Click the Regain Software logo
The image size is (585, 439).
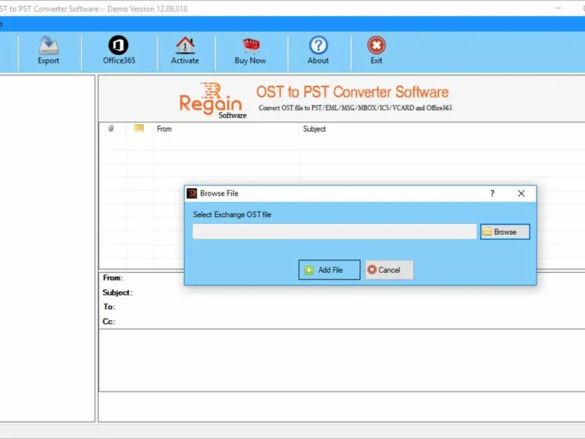212,100
